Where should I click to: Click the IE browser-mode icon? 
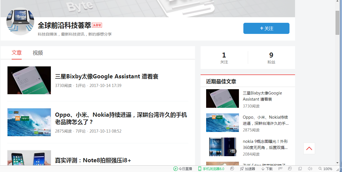290,169
